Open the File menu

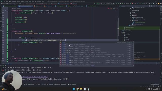(5, 1)
